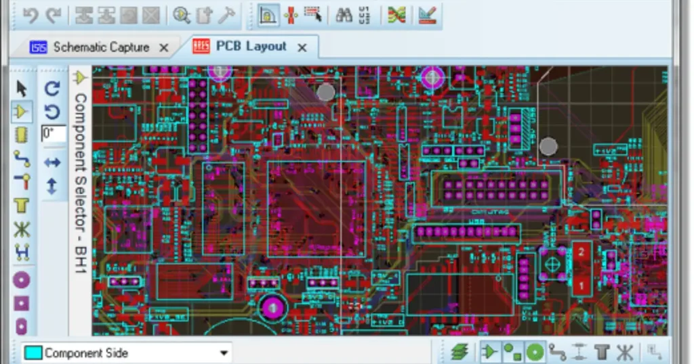Click the cyan Component Side color swatch
Image resolution: width=694 pixels, height=364 pixels.
coord(33,353)
